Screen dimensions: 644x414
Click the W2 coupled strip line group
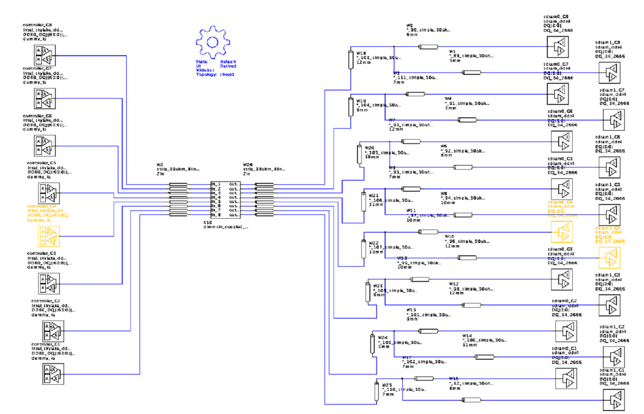[x=179, y=200]
